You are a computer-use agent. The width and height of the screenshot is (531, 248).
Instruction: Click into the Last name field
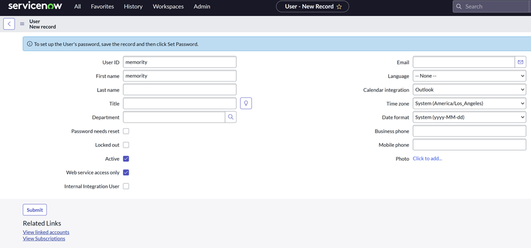[x=179, y=90]
